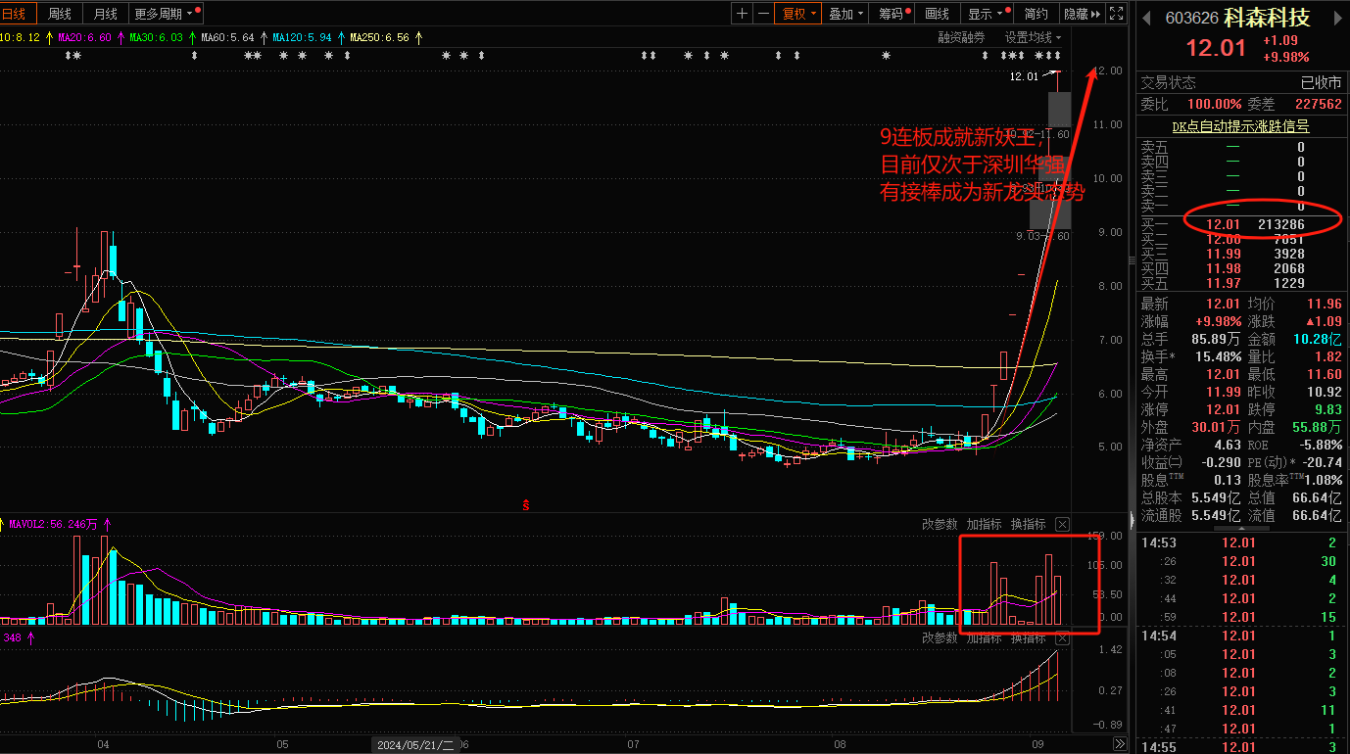Click the MA30 green arrow indicator
Image resolution: width=1350 pixels, height=754 pixels.
tap(192, 37)
